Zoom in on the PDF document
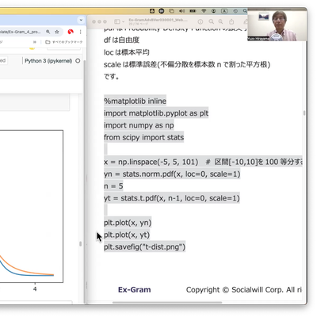 coord(221,21)
